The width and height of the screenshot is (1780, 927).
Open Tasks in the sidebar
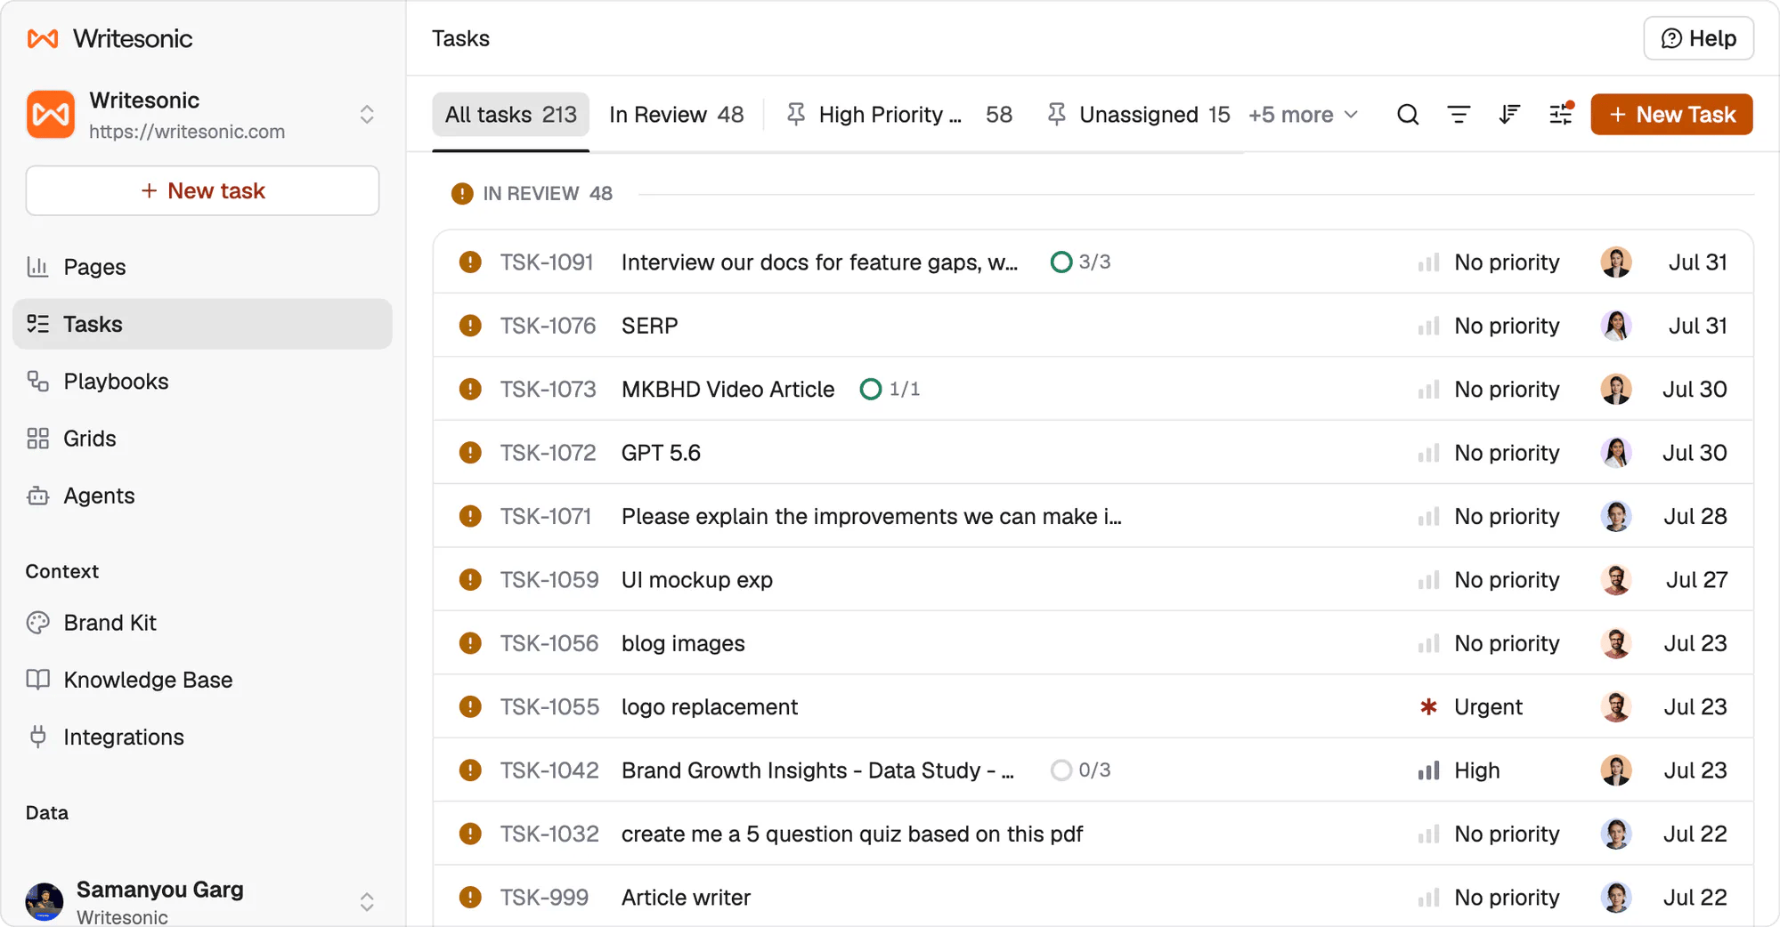pos(202,324)
